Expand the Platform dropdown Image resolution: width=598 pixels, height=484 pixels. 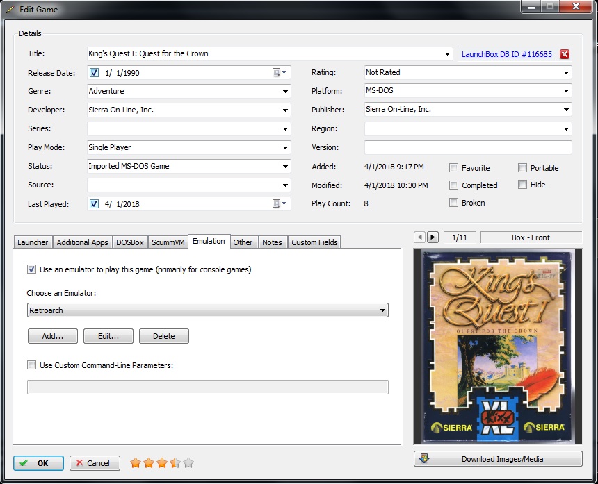coord(566,91)
